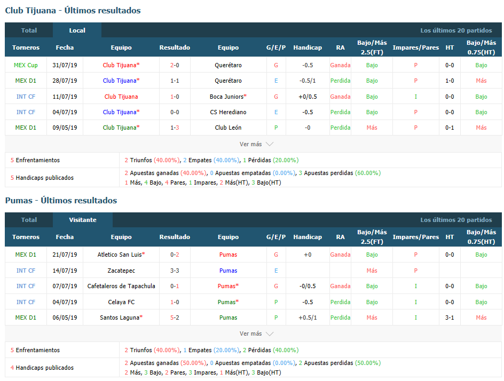Click Santos Laguna team name

click(x=121, y=317)
